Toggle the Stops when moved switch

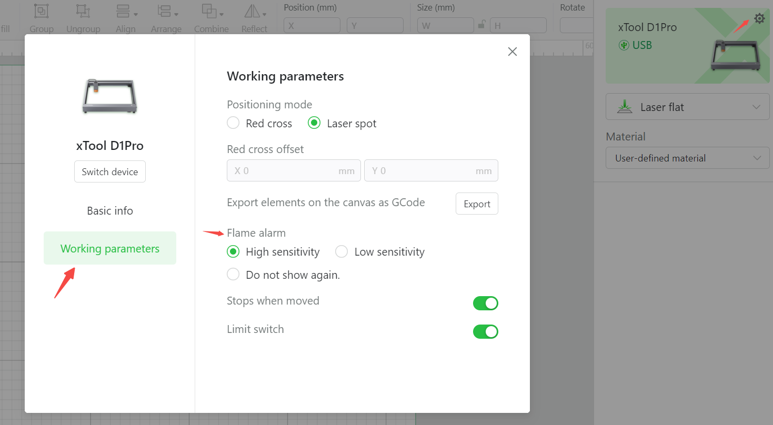tap(485, 303)
